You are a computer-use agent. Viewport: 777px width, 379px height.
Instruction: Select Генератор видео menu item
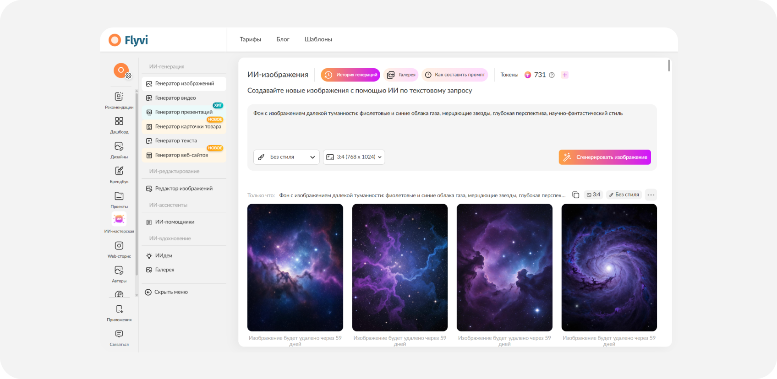[184, 98]
